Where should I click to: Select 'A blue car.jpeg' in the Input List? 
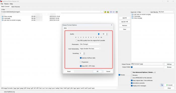point(138,18)
